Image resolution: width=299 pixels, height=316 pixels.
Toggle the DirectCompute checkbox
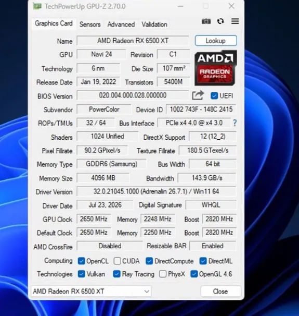point(149,261)
